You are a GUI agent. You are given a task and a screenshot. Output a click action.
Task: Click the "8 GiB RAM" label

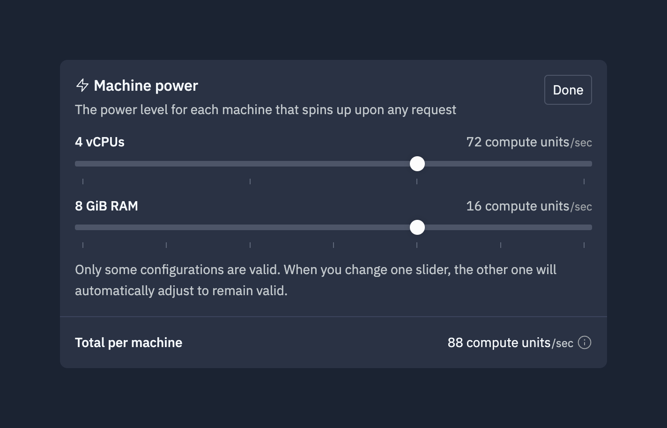point(106,206)
